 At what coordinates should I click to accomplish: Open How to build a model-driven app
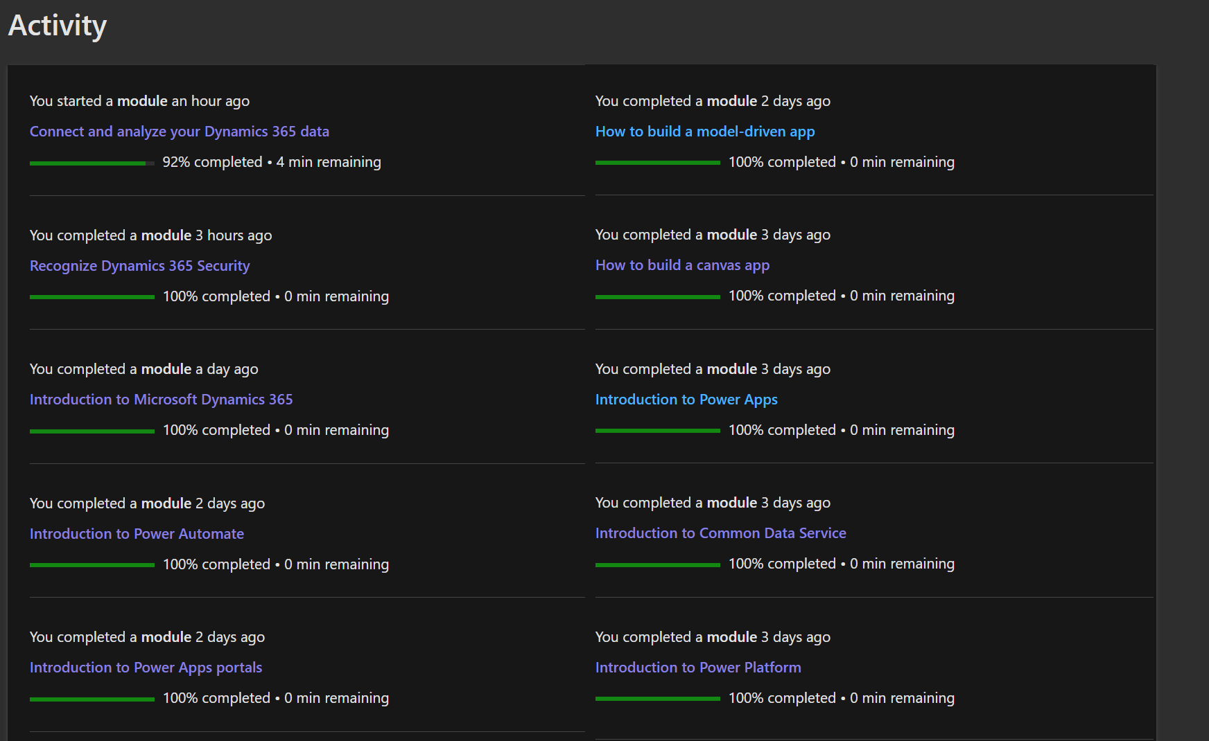coord(705,132)
